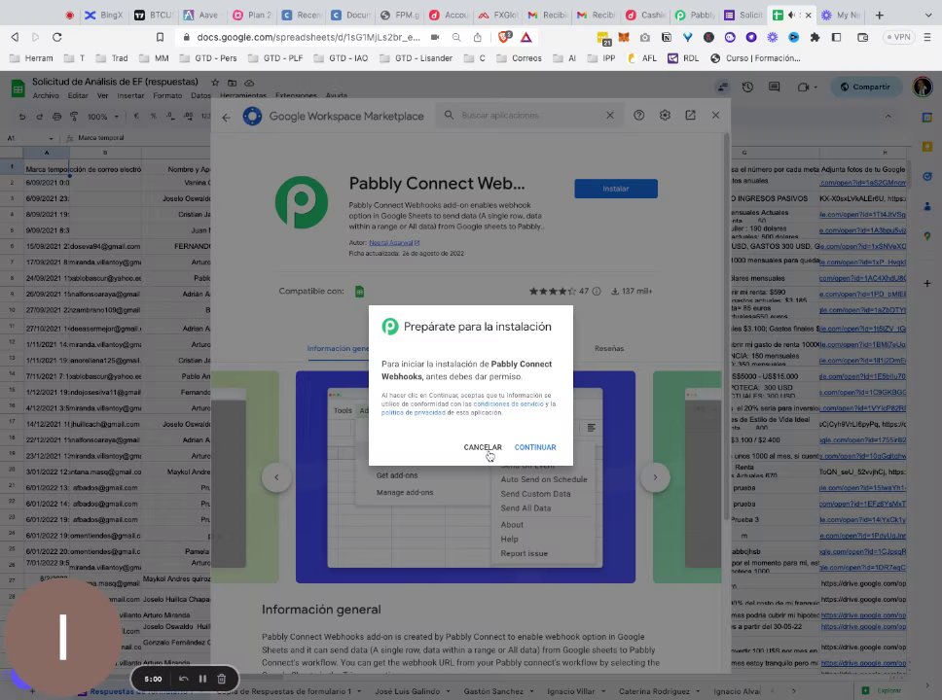Open the Editar menu
Image resolution: width=942 pixels, height=700 pixels.
(78, 95)
